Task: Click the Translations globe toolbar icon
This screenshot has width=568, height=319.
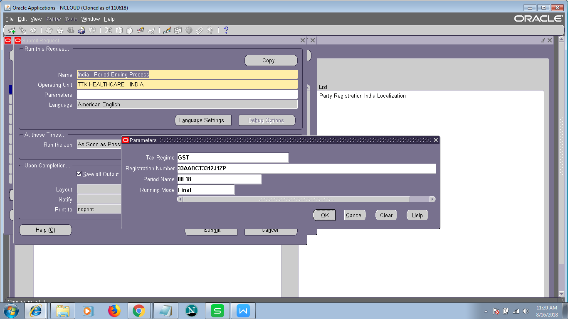Action: coord(189,30)
